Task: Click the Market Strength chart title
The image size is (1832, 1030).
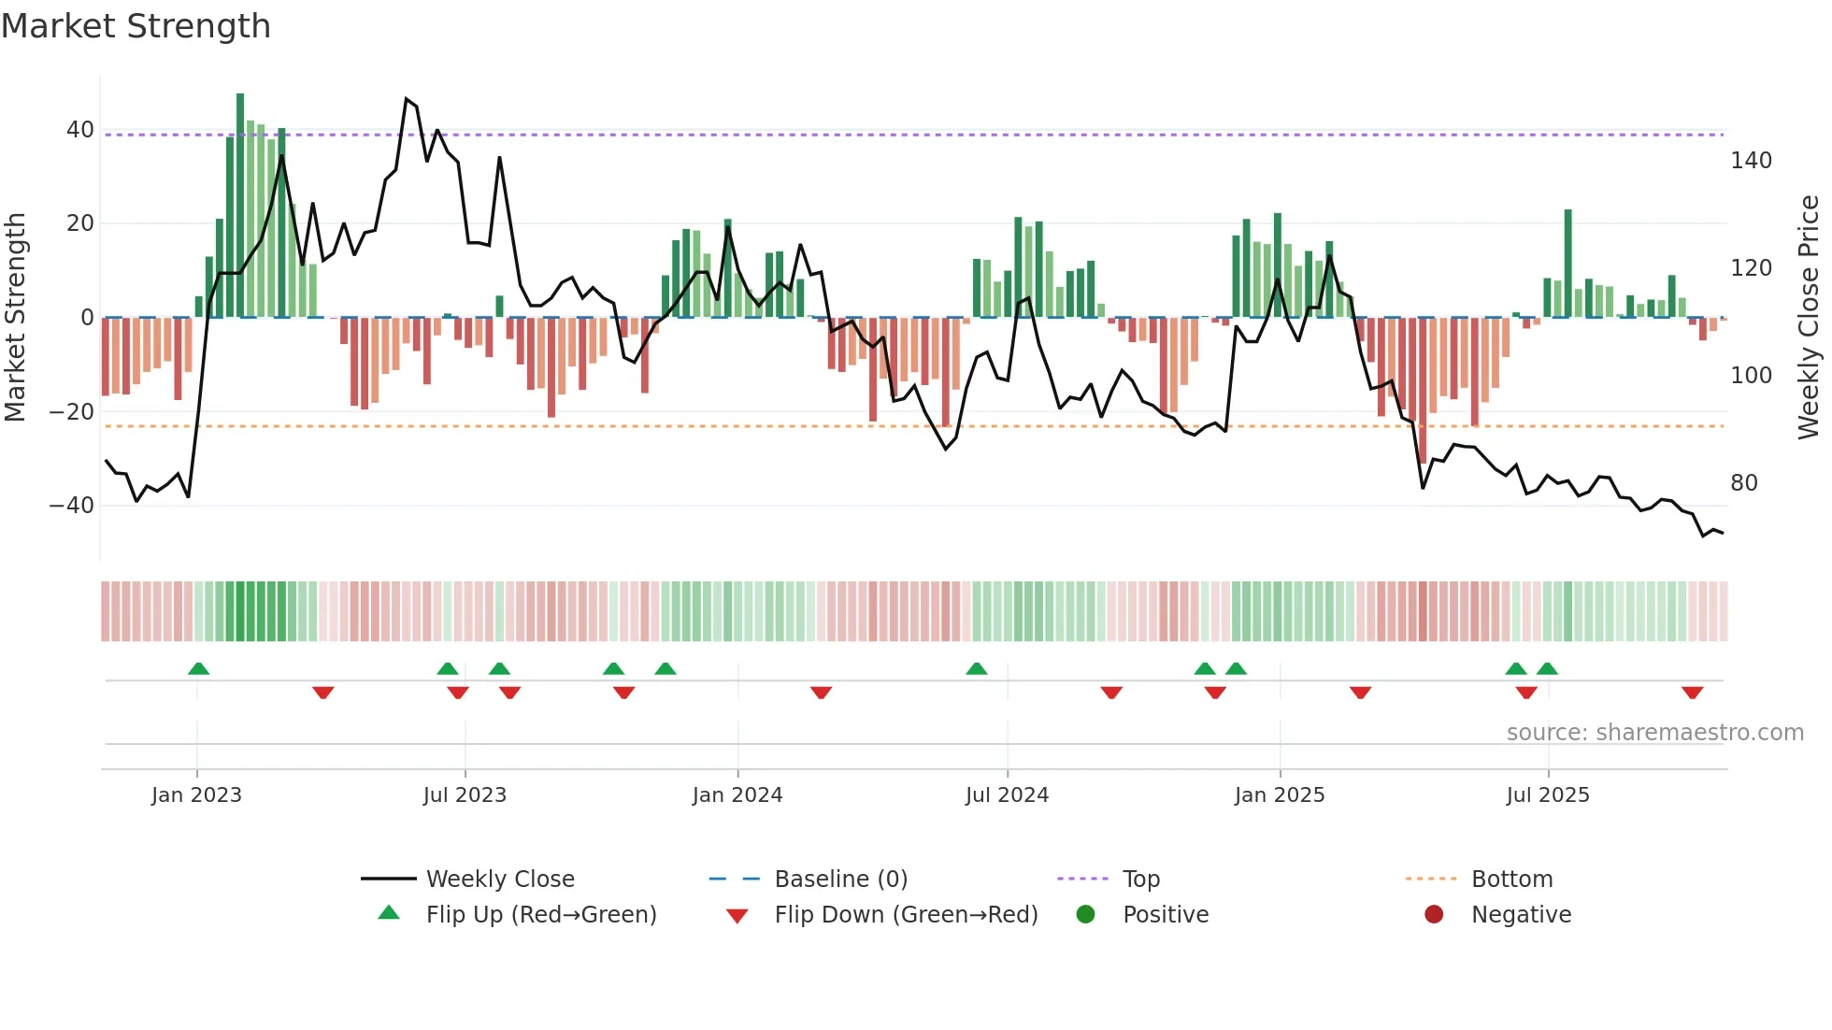Action: (x=136, y=26)
